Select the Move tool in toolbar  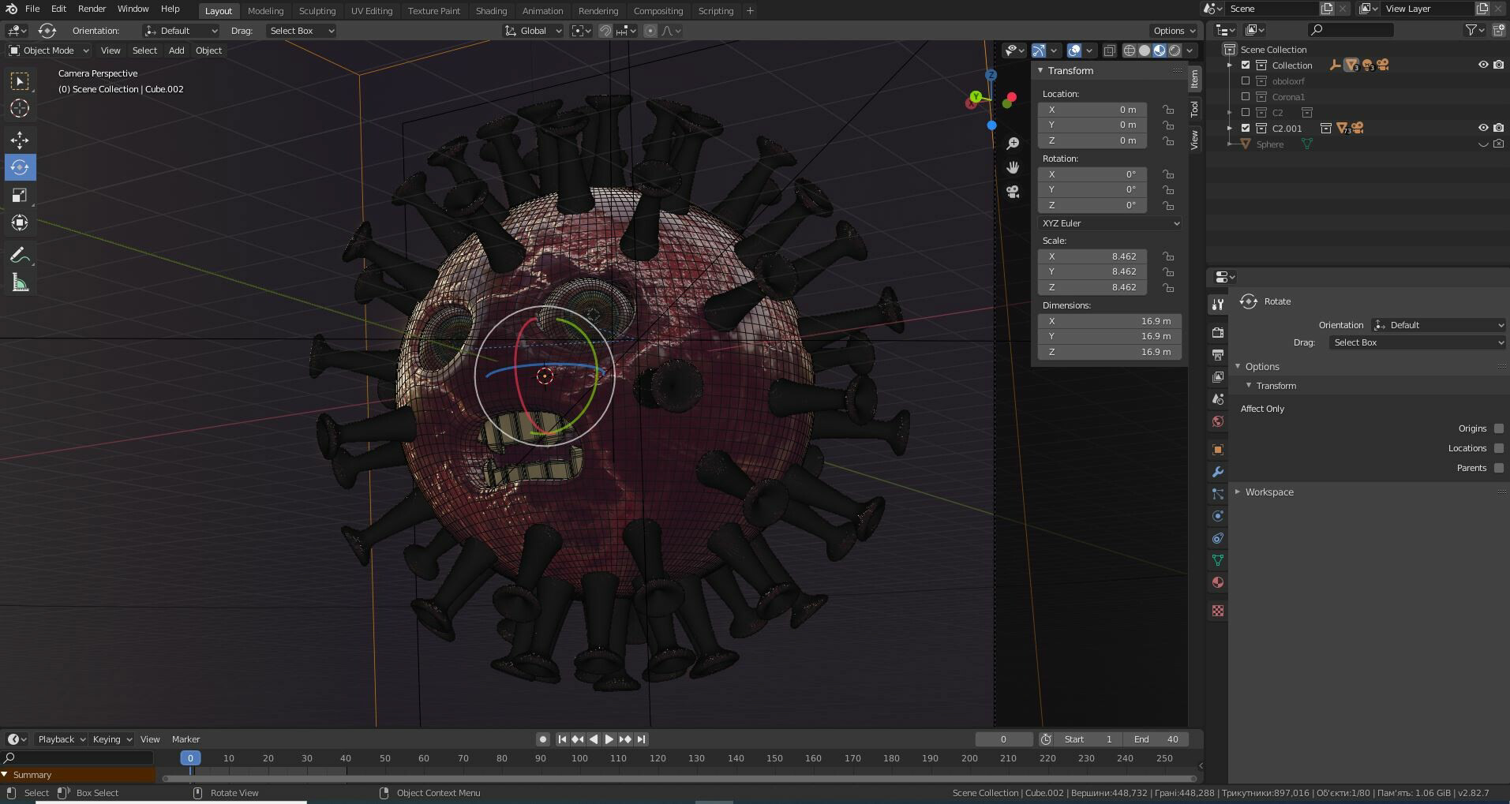pyautogui.click(x=20, y=140)
